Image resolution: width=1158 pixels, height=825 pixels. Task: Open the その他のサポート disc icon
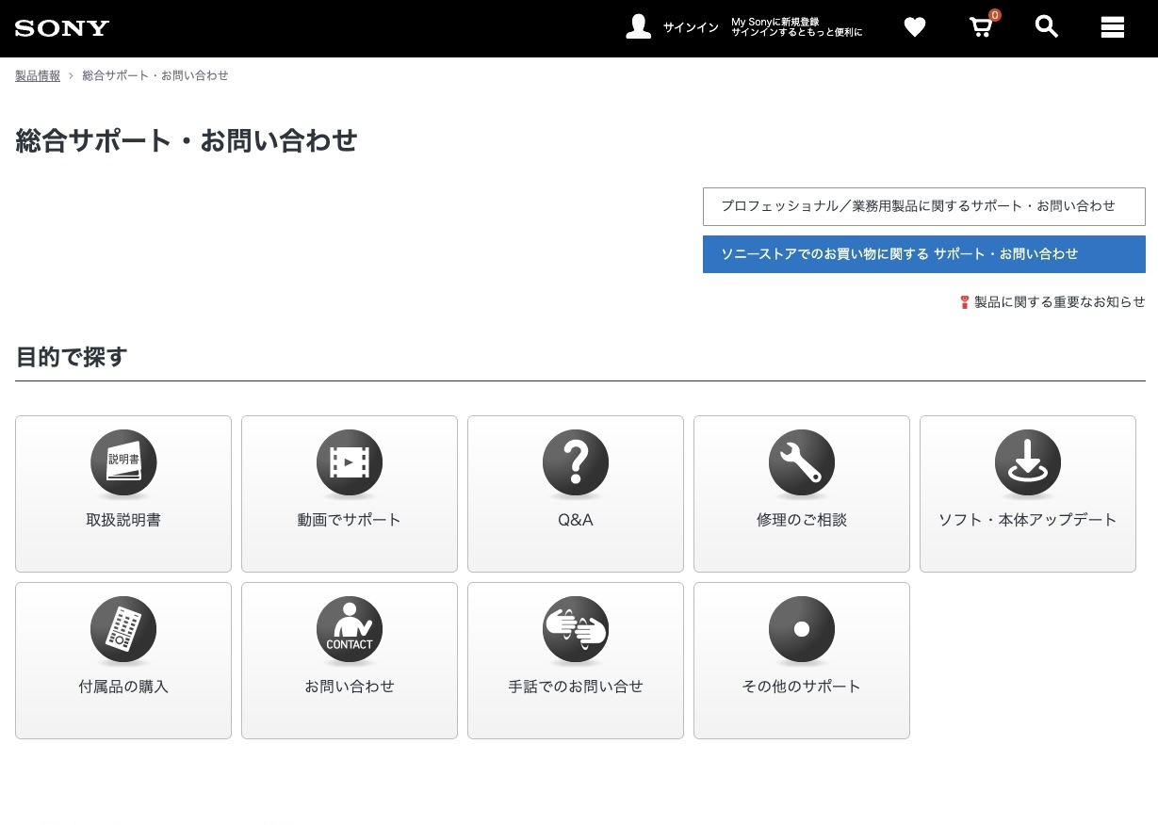802,630
